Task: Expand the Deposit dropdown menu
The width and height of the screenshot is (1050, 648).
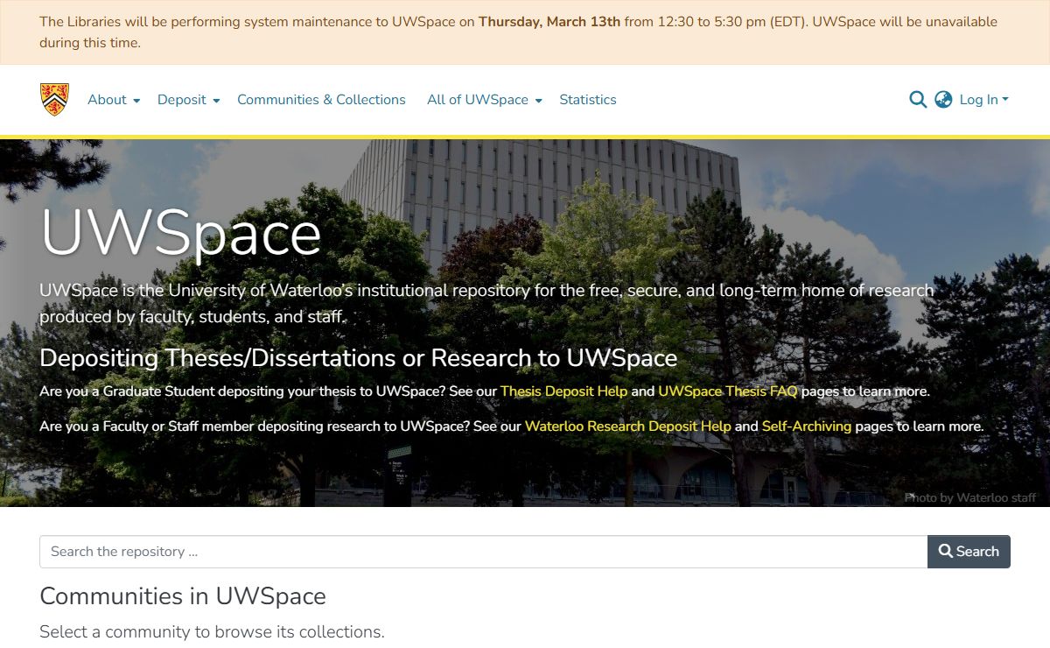Action: pyautogui.click(x=188, y=100)
